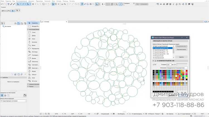This screenshot has height=117, width=209.
Task: Open the Документ menu
Action: click(31, 1)
